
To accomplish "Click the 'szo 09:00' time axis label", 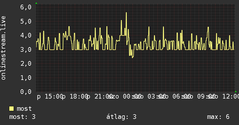I will (198, 97).
